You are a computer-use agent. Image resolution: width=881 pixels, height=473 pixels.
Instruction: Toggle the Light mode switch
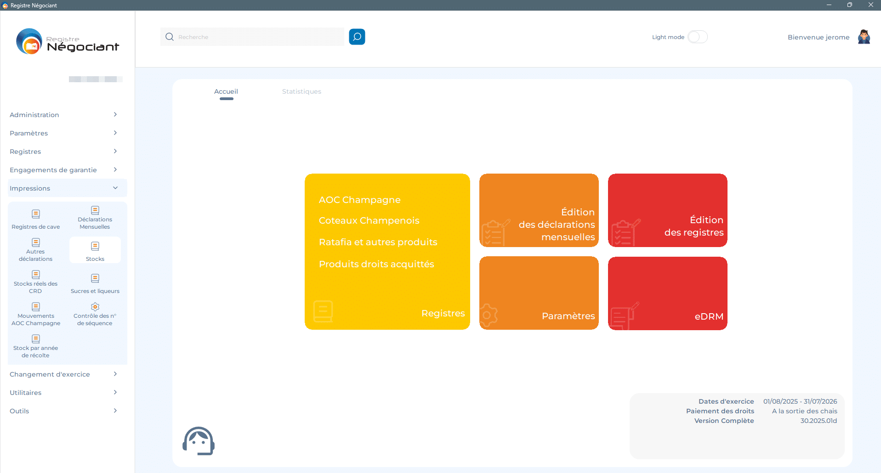tap(697, 37)
